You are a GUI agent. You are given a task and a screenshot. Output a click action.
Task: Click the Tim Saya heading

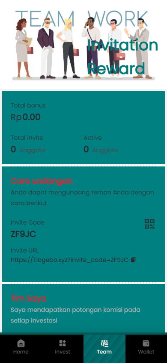point(28,298)
